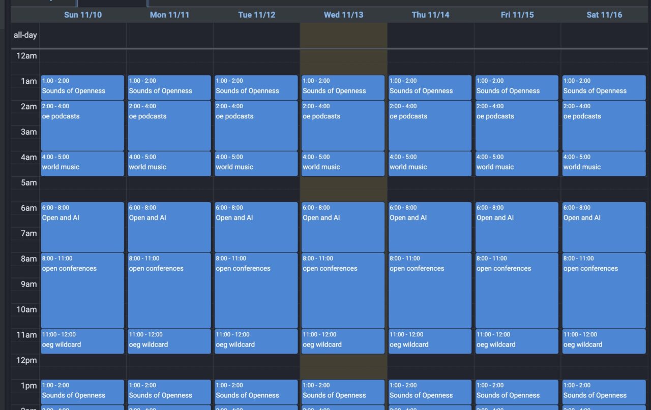Viewport: 651px width, 410px height.
Task: Select the world music event on Thu 11/14
Action: [x=430, y=164]
